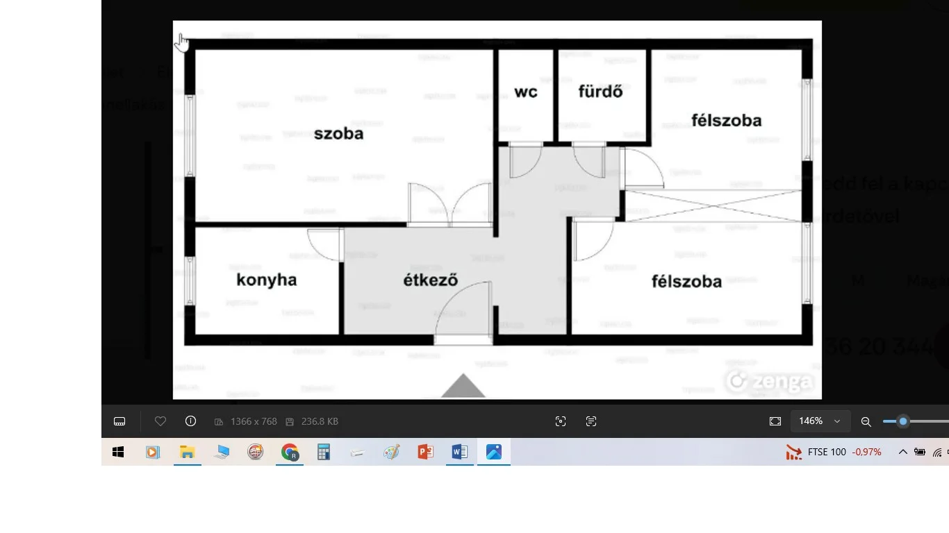Mark the photo as favorite with the heart
This screenshot has width=949, height=533.
pos(160,421)
